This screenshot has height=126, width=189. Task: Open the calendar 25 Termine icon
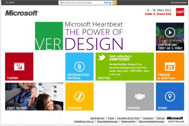tap(170, 67)
